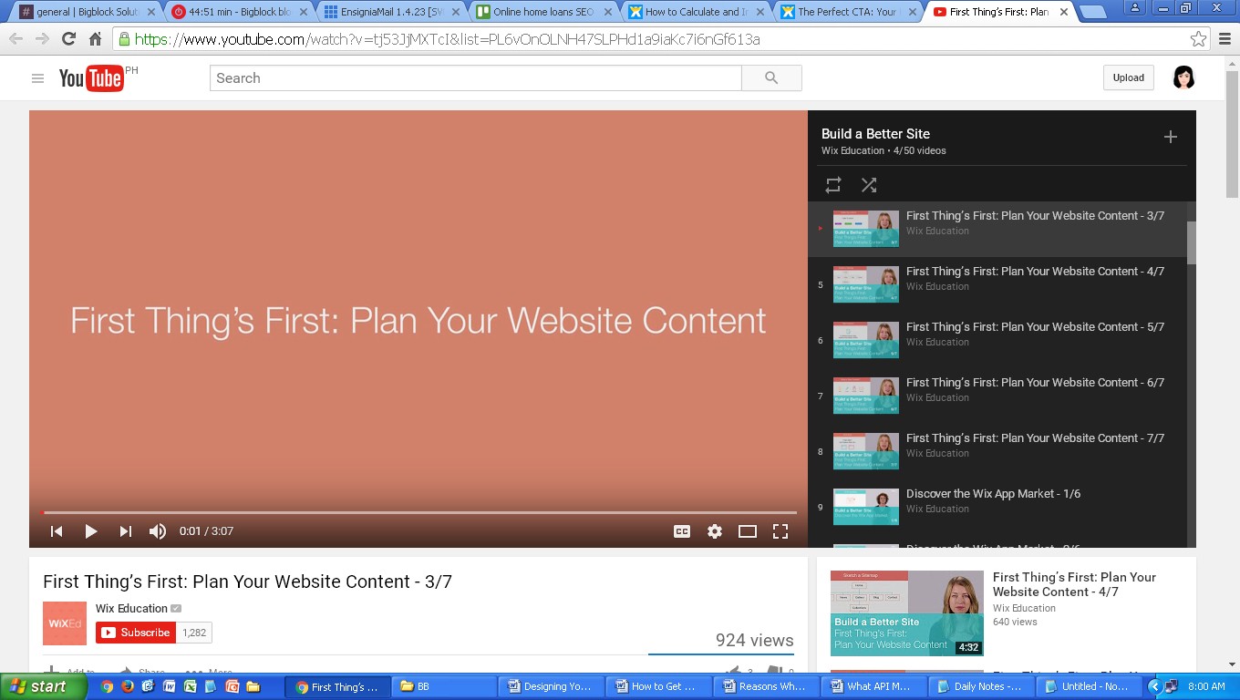Toggle playlist shuffle icon
The height and width of the screenshot is (700, 1240).
pyautogui.click(x=869, y=185)
